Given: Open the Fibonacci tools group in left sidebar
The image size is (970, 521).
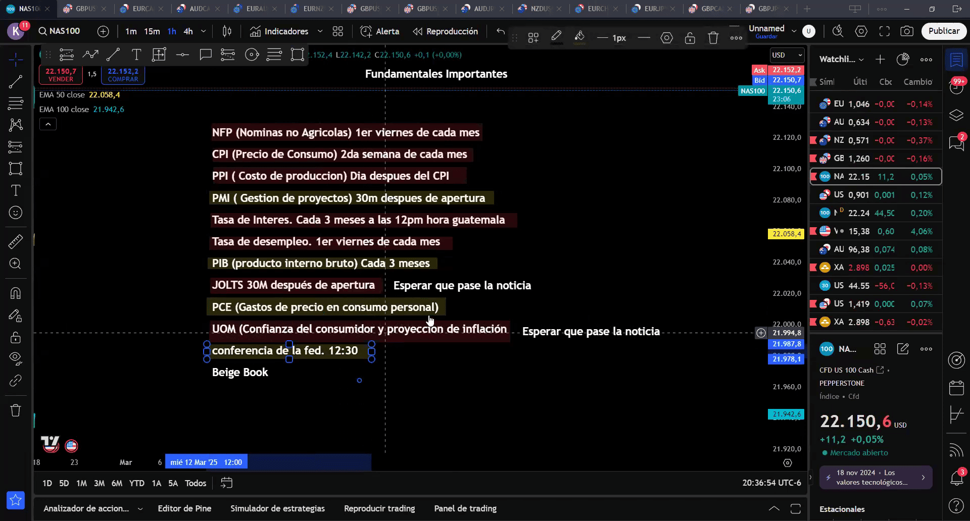Looking at the screenshot, I should pos(16,103).
